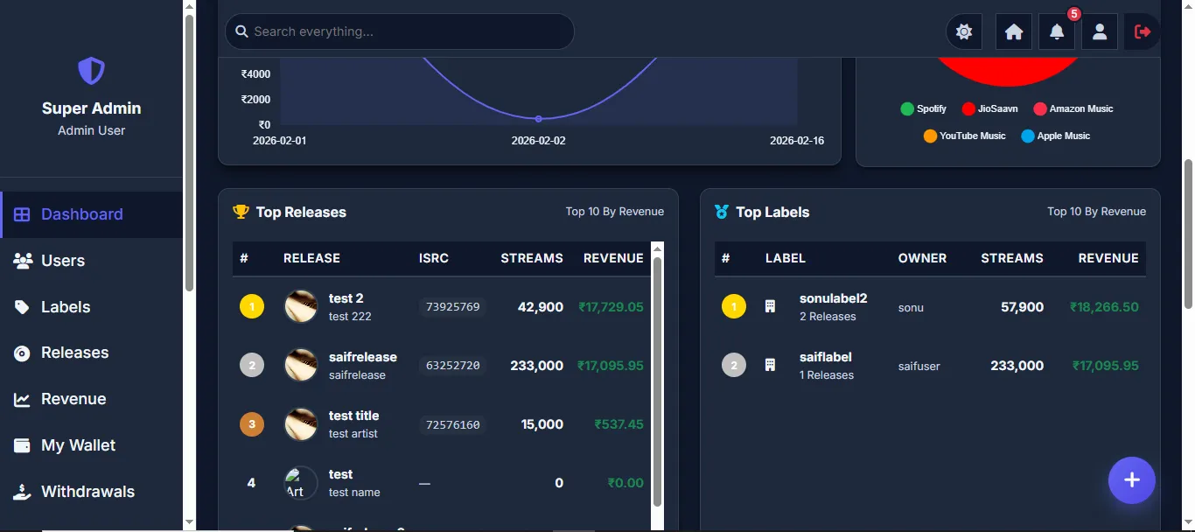Click the Labels tag icon in the sidebar
Screen dimensions: 1195x532
tap(22, 307)
